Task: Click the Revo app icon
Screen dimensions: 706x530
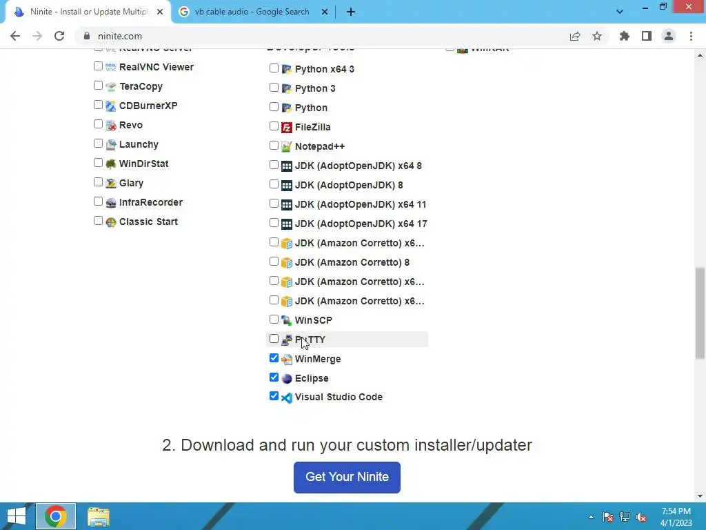Action: [x=111, y=126]
